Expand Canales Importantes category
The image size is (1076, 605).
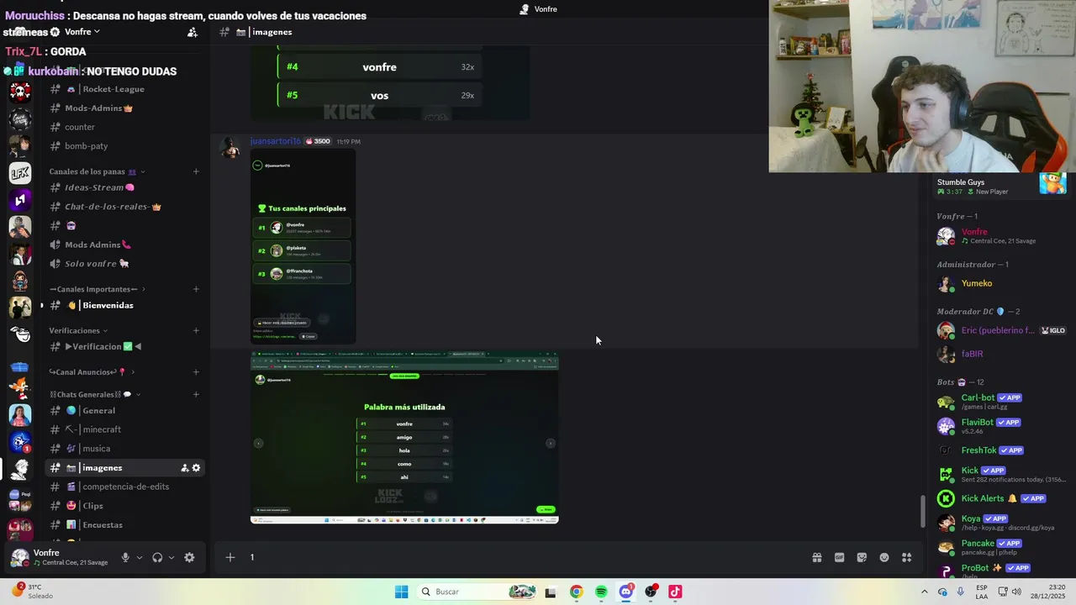click(x=97, y=289)
